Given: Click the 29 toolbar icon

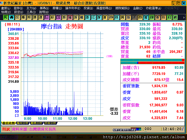Looking at the screenshot, I should point(111,17).
